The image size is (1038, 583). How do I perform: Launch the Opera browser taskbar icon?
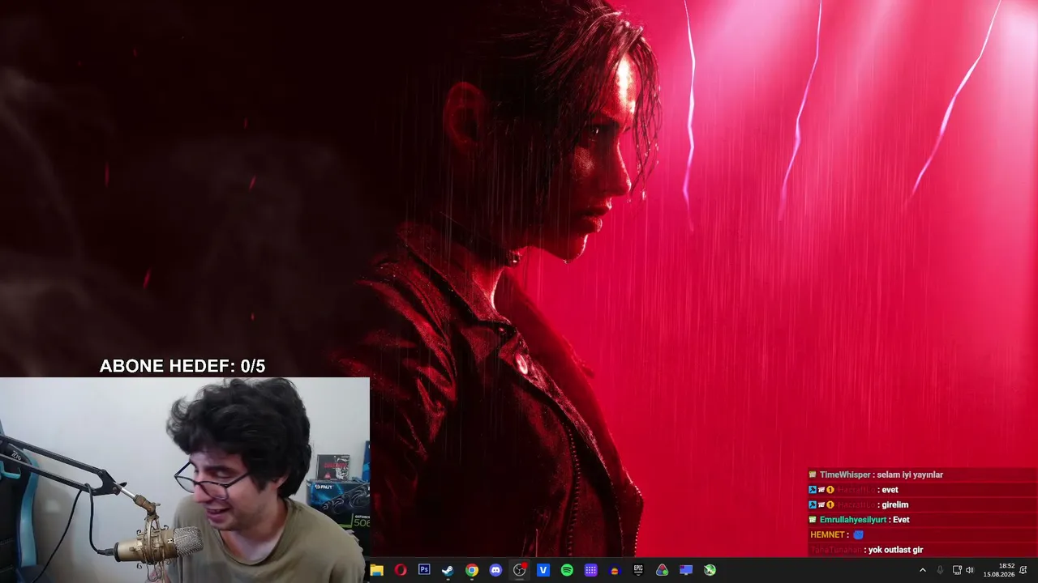coord(401,570)
